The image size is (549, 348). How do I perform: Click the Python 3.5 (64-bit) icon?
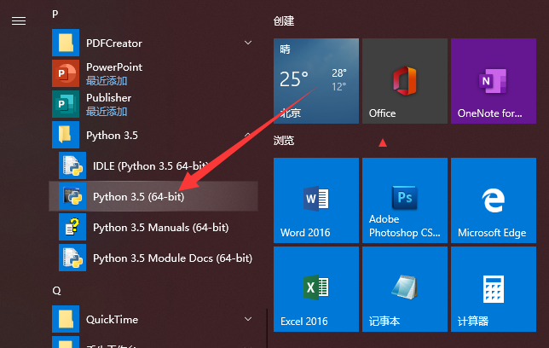[x=72, y=196]
